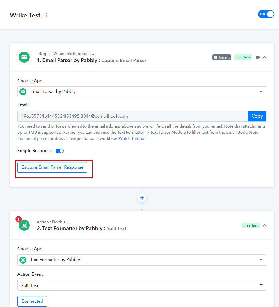Click the Email Parser trigger envelope icon
This screenshot has height=307, width=279.
pyautogui.click(x=24, y=57)
